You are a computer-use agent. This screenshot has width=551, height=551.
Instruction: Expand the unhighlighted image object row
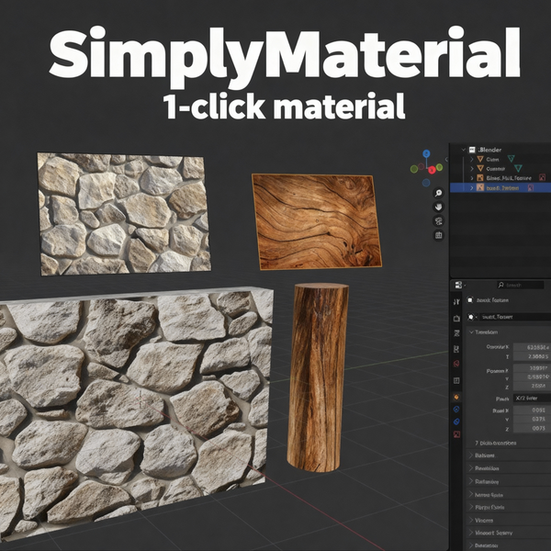(472, 178)
